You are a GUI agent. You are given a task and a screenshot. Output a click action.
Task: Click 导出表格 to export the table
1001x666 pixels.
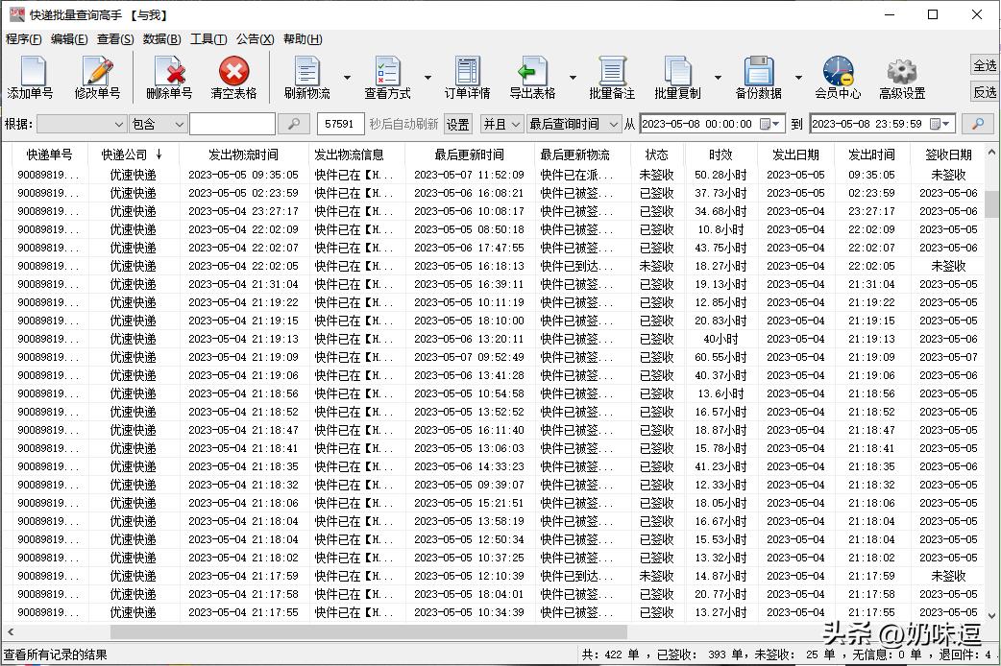(x=531, y=77)
